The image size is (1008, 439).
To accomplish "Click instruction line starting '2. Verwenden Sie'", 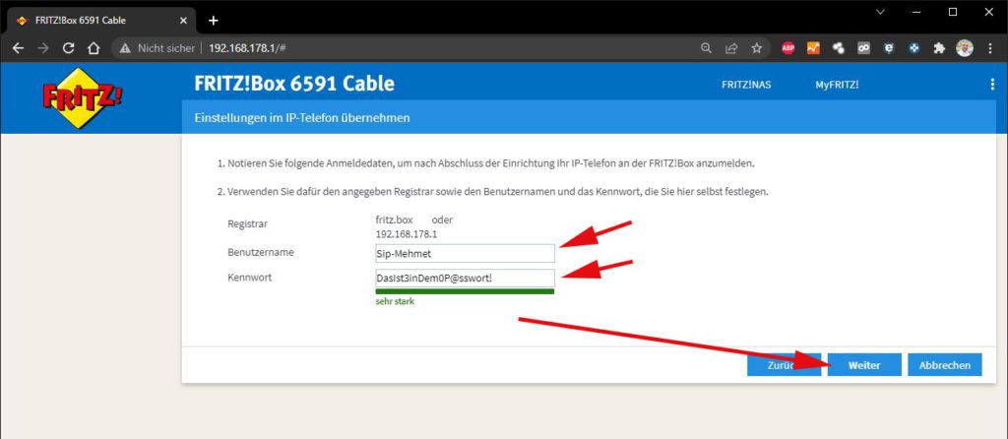I will 492,192.
